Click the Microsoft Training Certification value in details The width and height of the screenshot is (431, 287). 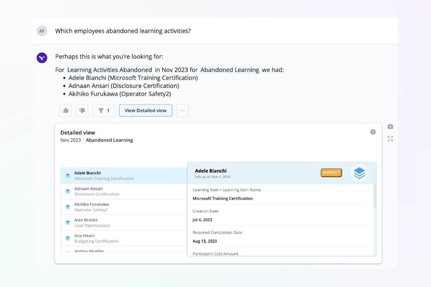pyautogui.click(x=223, y=198)
